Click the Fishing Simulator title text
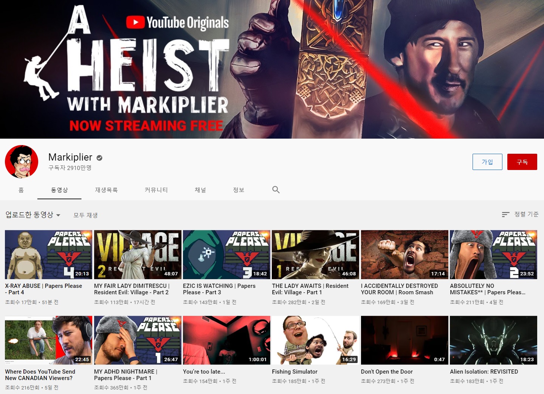Screen dimensions: 544x394 click(295, 372)
